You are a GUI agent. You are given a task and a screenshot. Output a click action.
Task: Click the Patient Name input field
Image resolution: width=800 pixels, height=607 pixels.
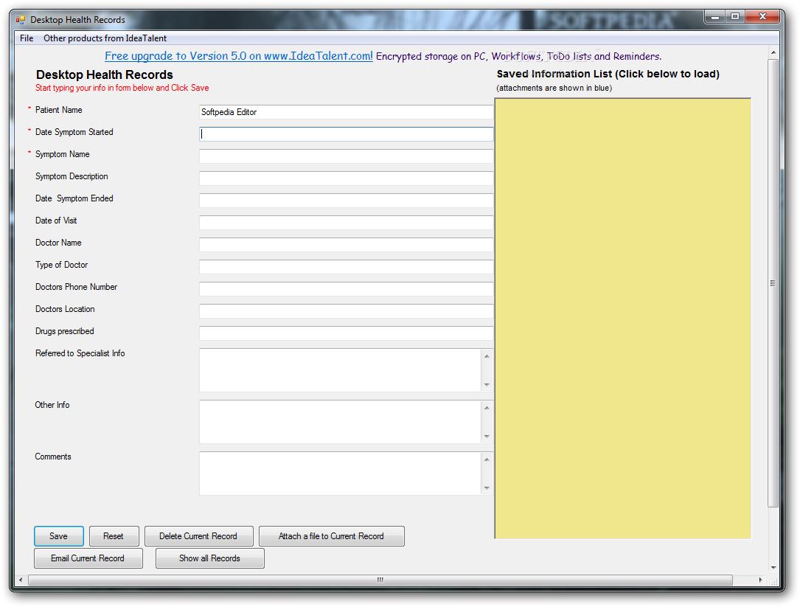click(346, 112)
